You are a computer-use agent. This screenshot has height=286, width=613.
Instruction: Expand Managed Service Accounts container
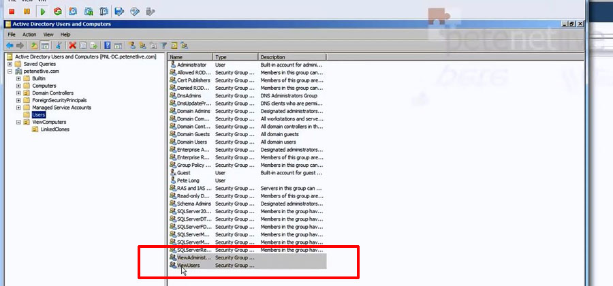18,108
